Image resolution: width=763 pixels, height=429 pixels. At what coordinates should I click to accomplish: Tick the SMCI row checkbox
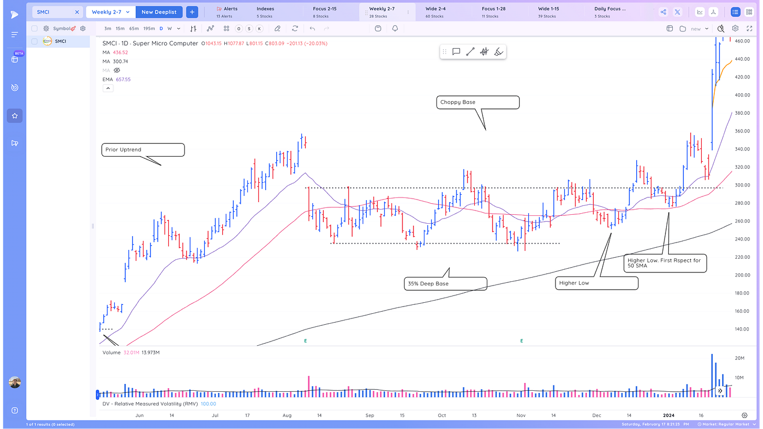click(35, 41)
